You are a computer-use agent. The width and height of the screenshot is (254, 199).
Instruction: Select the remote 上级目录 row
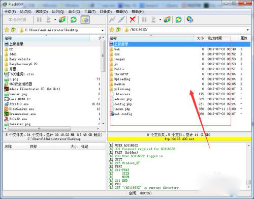[x=180, y=44]
